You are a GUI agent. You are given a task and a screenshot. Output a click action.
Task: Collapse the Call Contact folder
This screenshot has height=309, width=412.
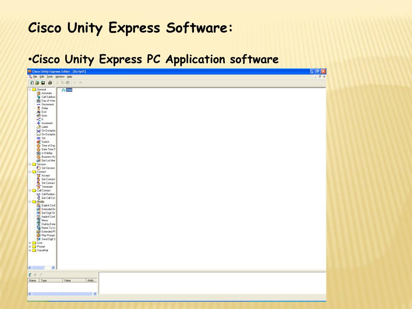click(x=30, y=190)
